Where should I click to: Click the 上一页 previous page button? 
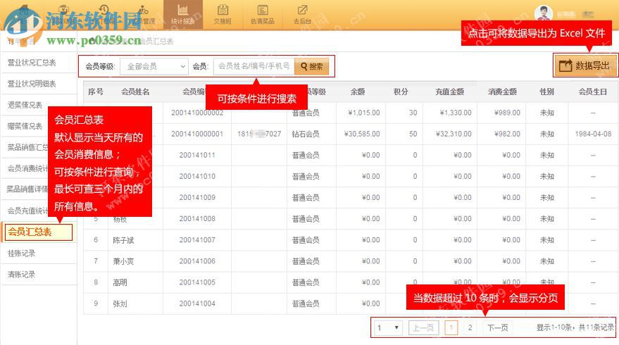point(423,327)
